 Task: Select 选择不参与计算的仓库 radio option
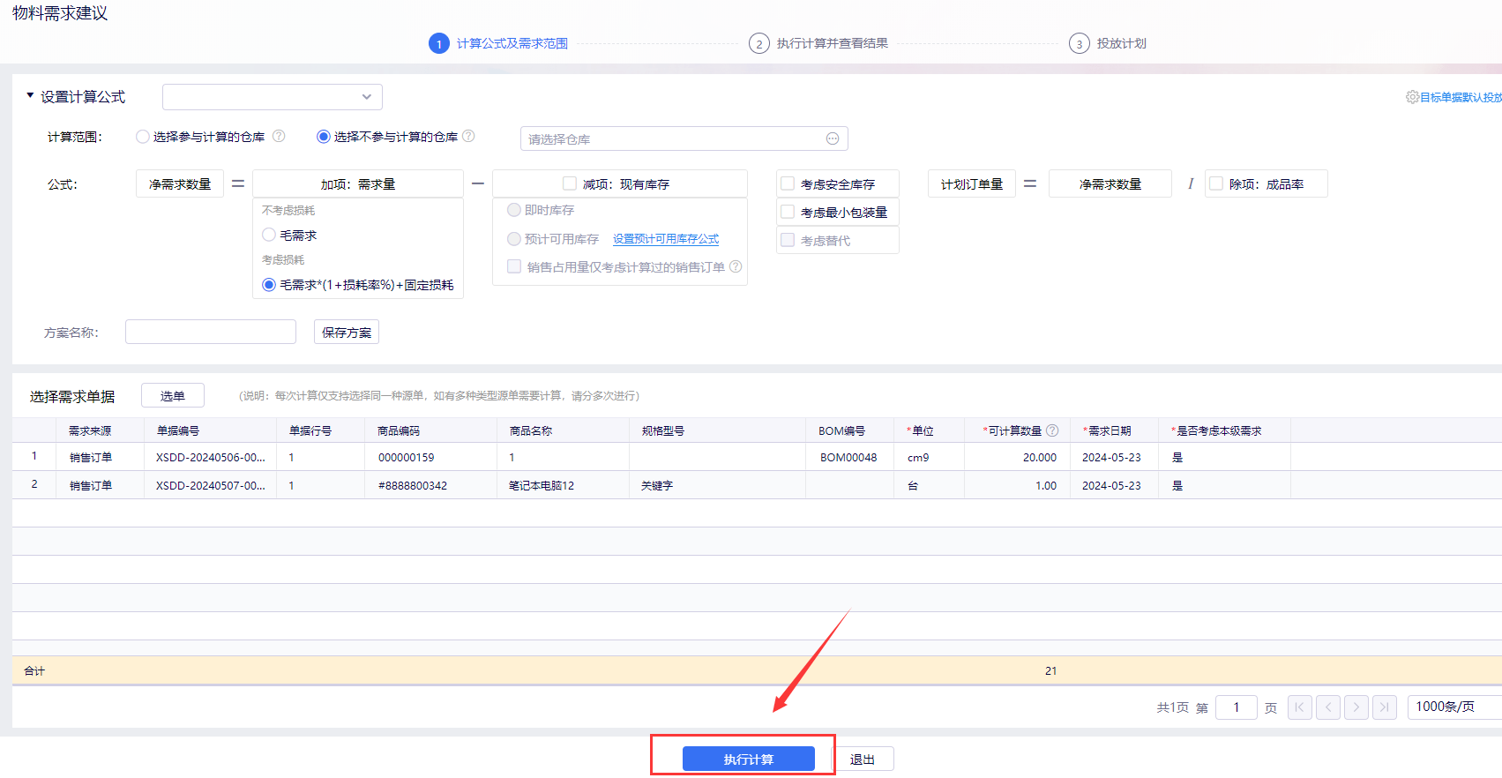(x=324, y=137)
